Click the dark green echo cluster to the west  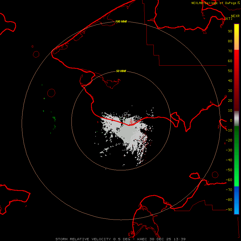[x=54, y=119]
